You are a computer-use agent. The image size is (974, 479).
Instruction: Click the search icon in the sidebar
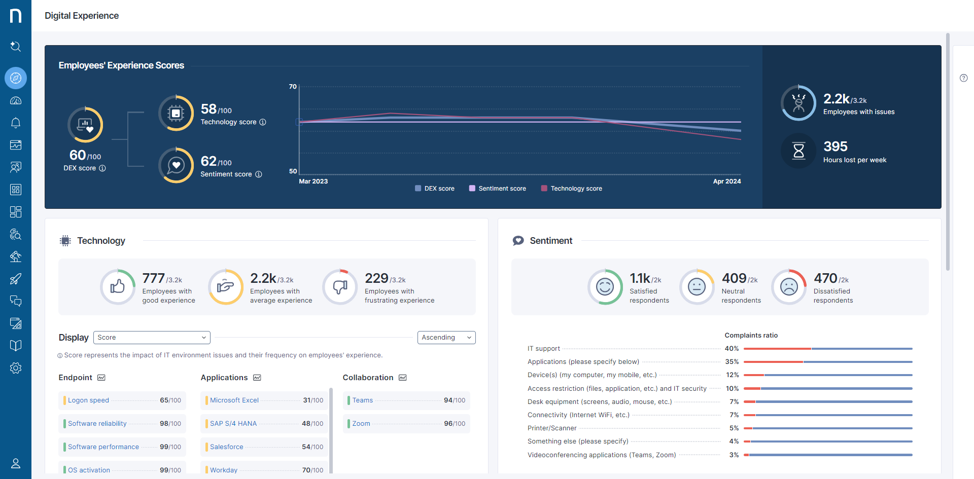click(16, 47)
